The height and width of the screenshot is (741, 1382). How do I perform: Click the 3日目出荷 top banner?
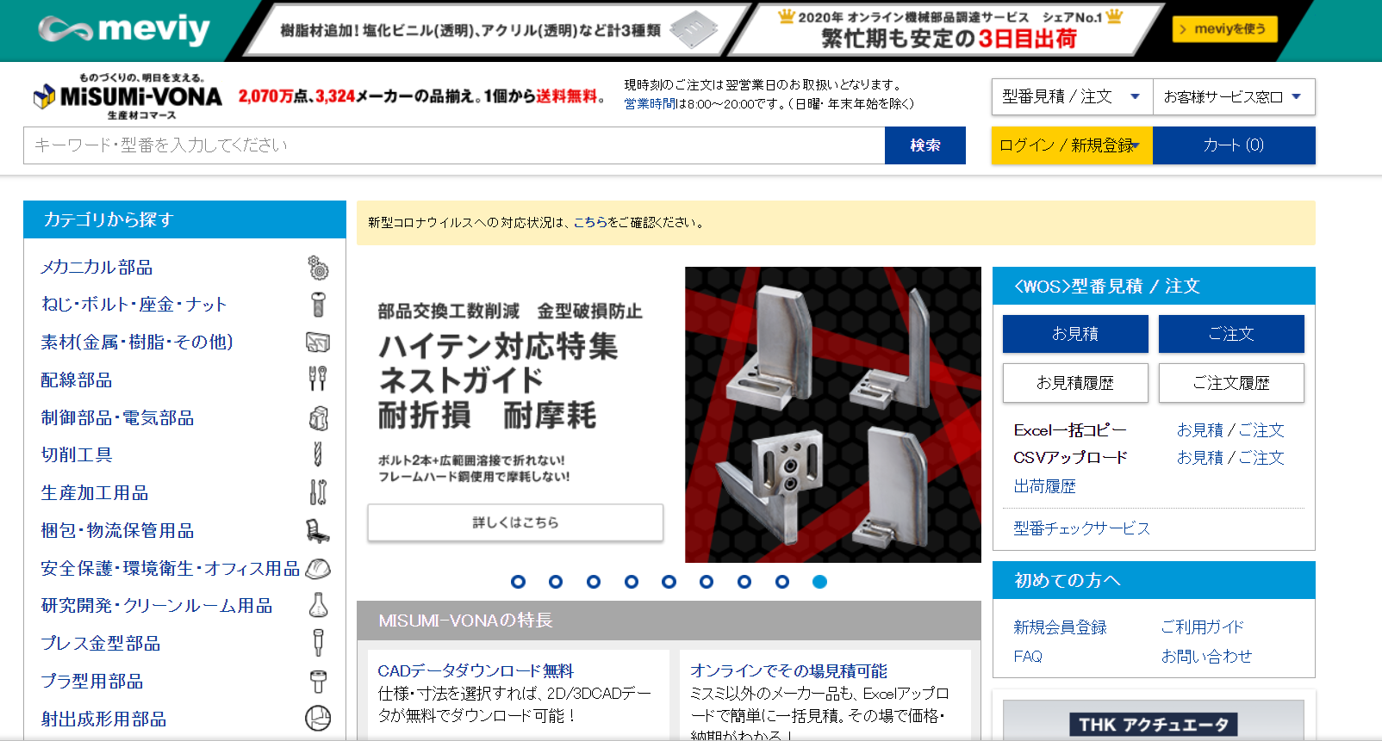point(948,30)
